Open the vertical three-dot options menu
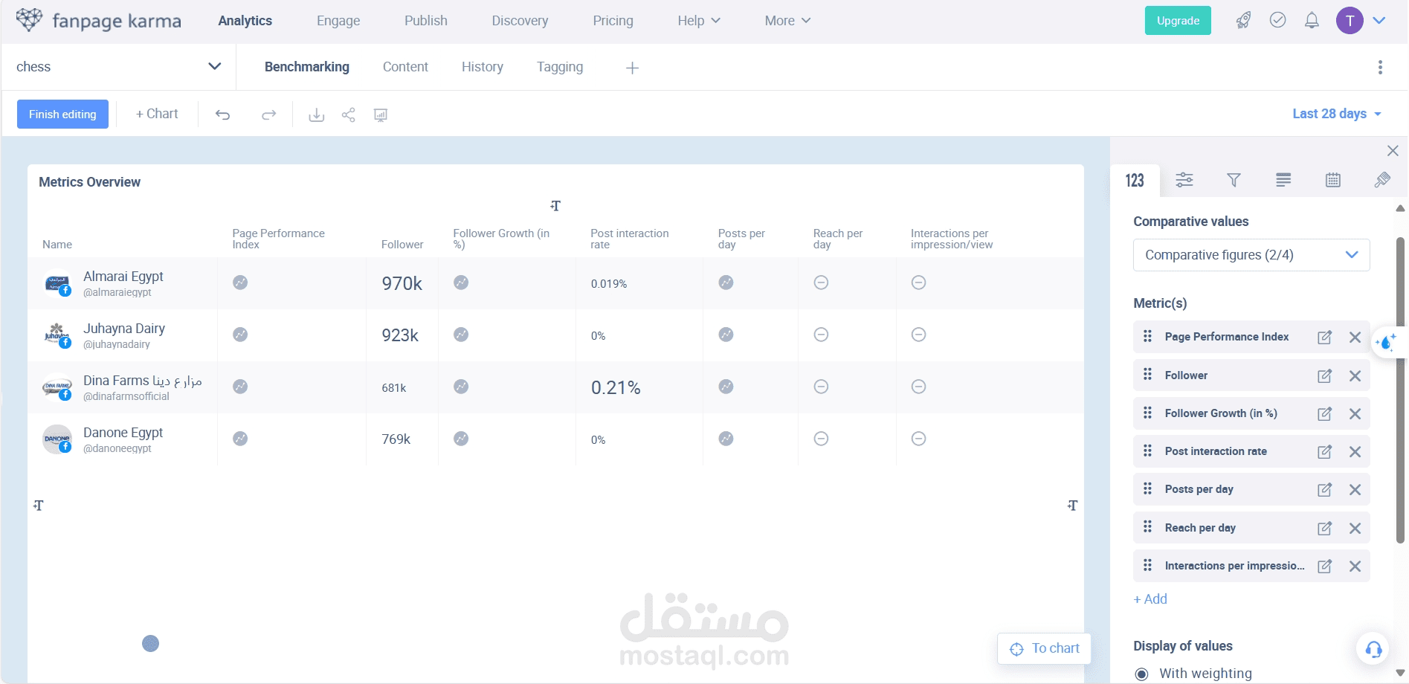This screenshot has height=684, width=1409. tap(1380, 67)
